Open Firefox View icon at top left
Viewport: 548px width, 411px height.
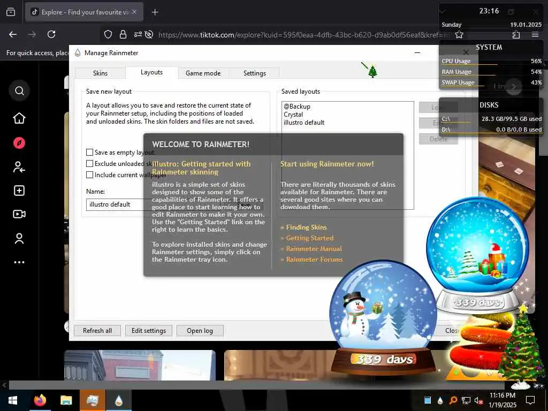pos(11,12)
